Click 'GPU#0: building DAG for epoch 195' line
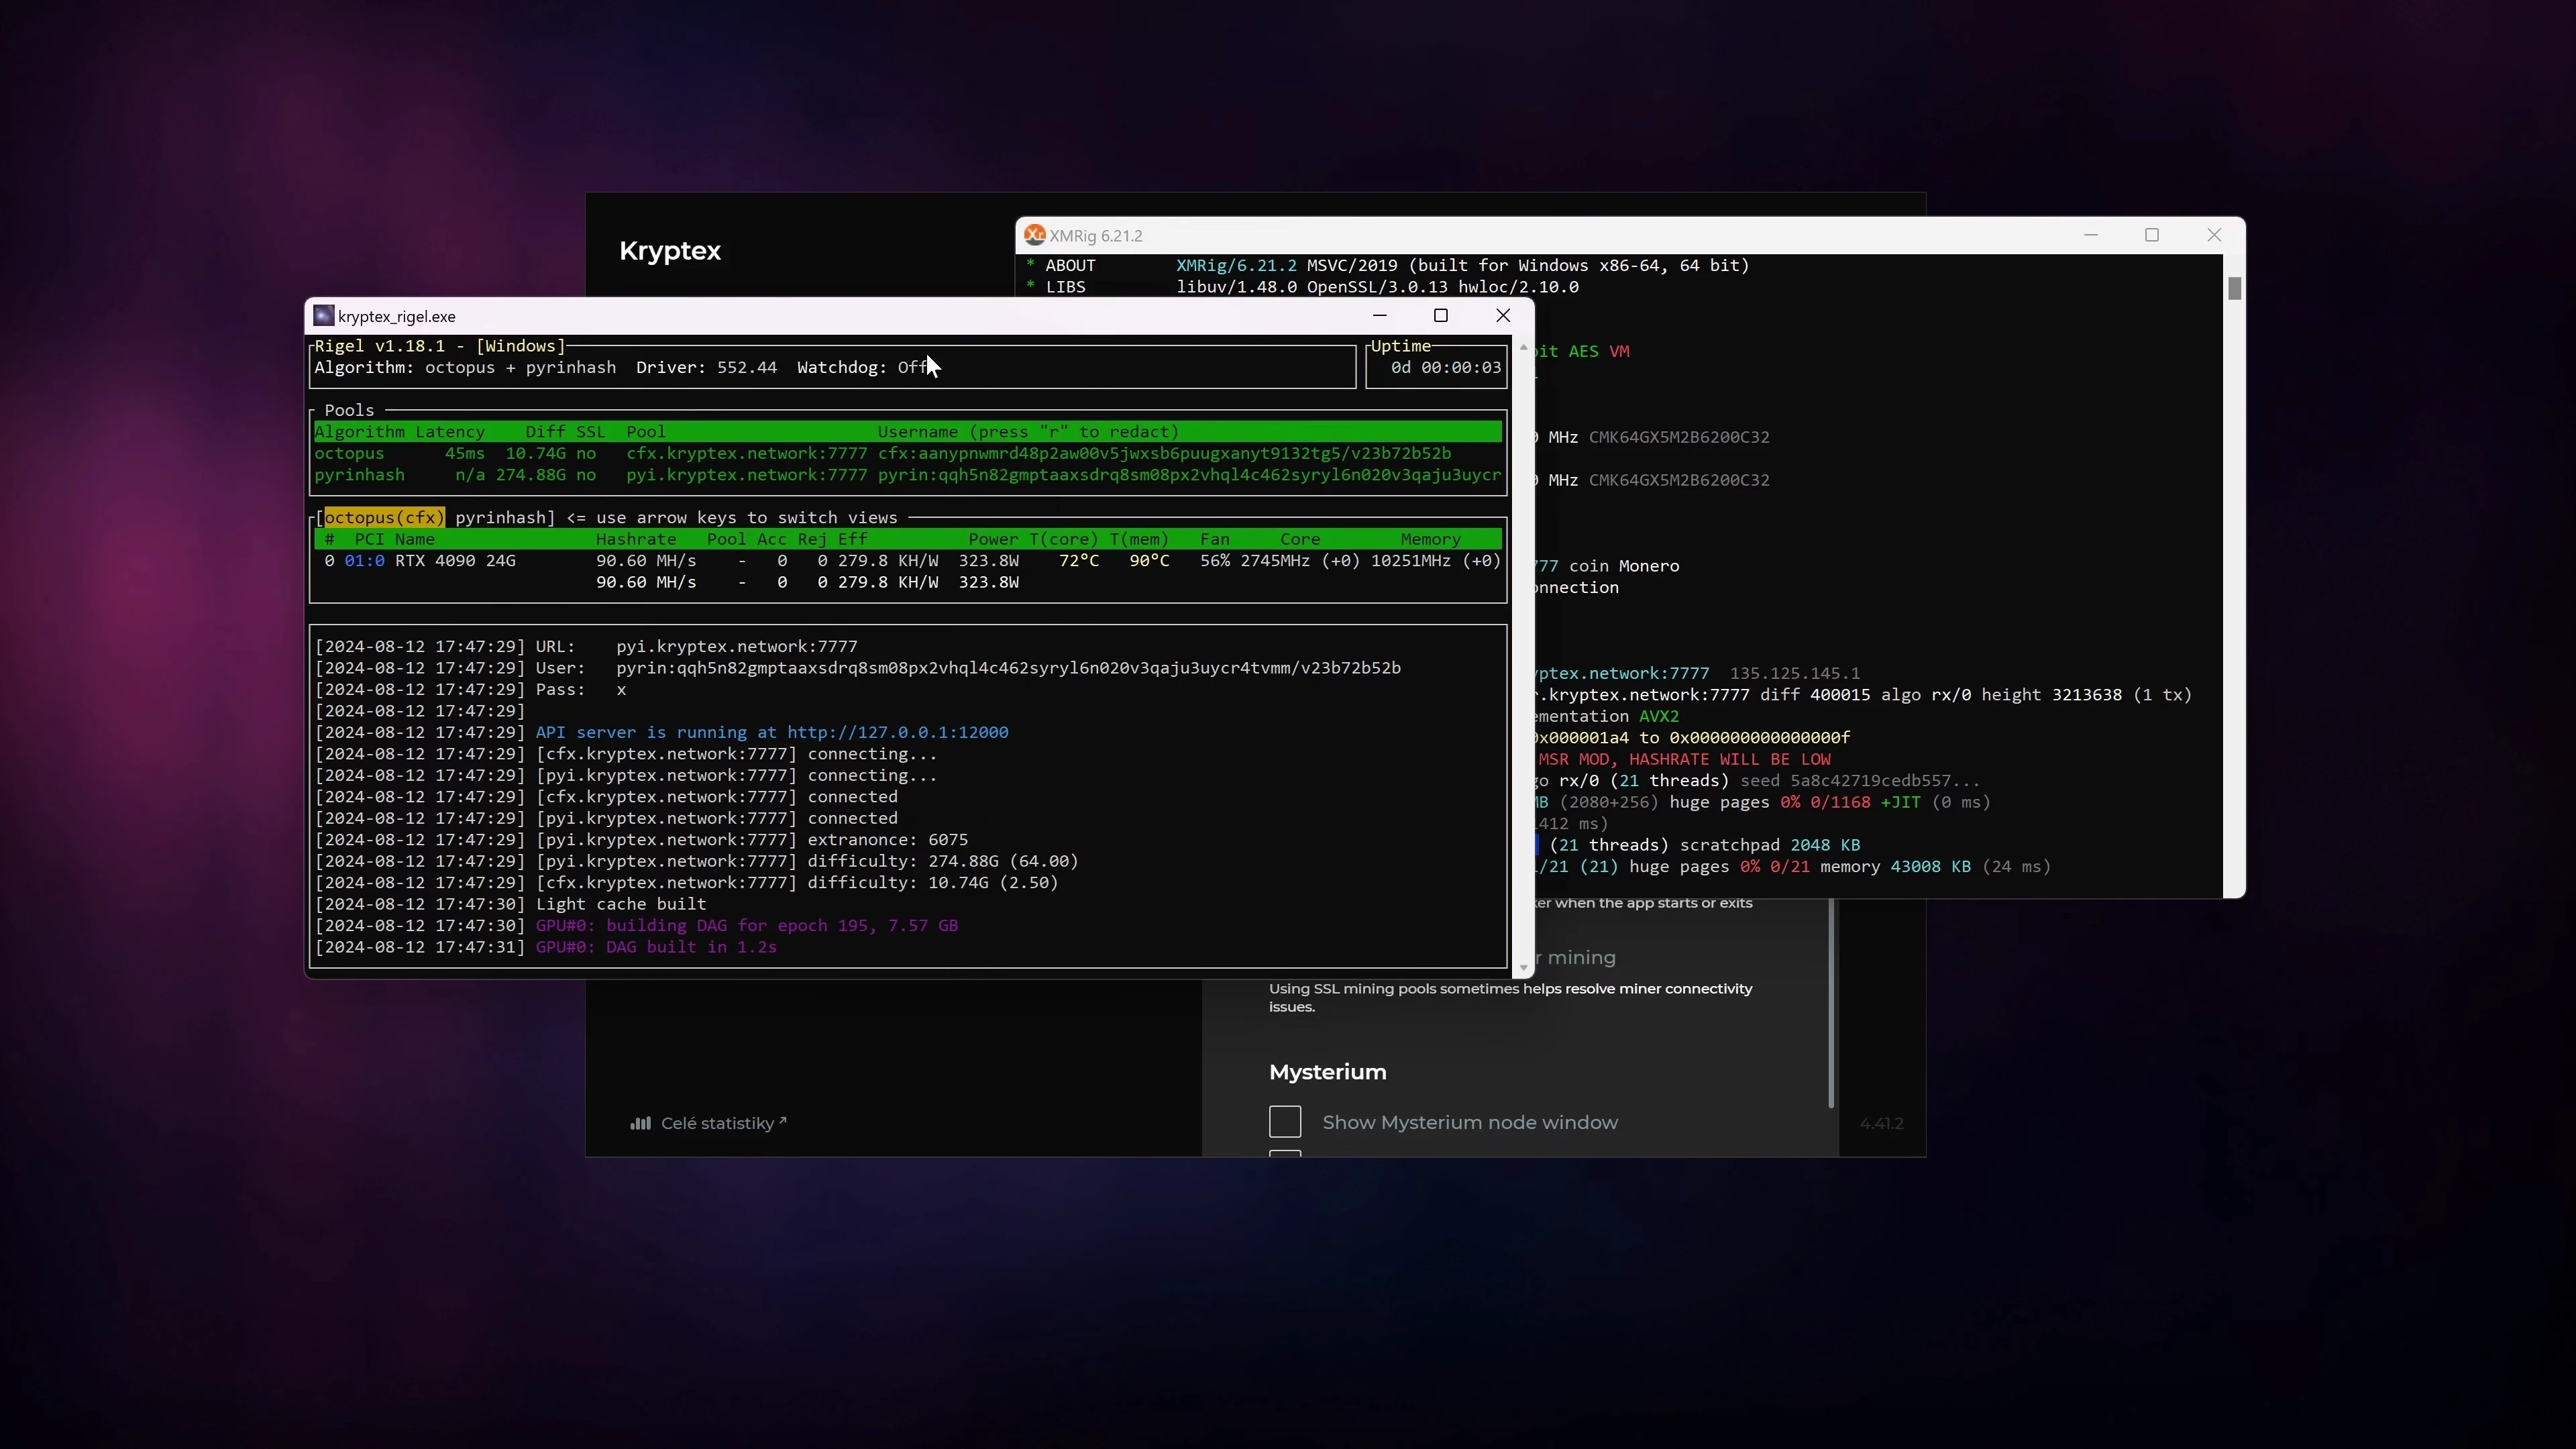Viewport: 2576px width, 1449px height. (x=746, y=926)
